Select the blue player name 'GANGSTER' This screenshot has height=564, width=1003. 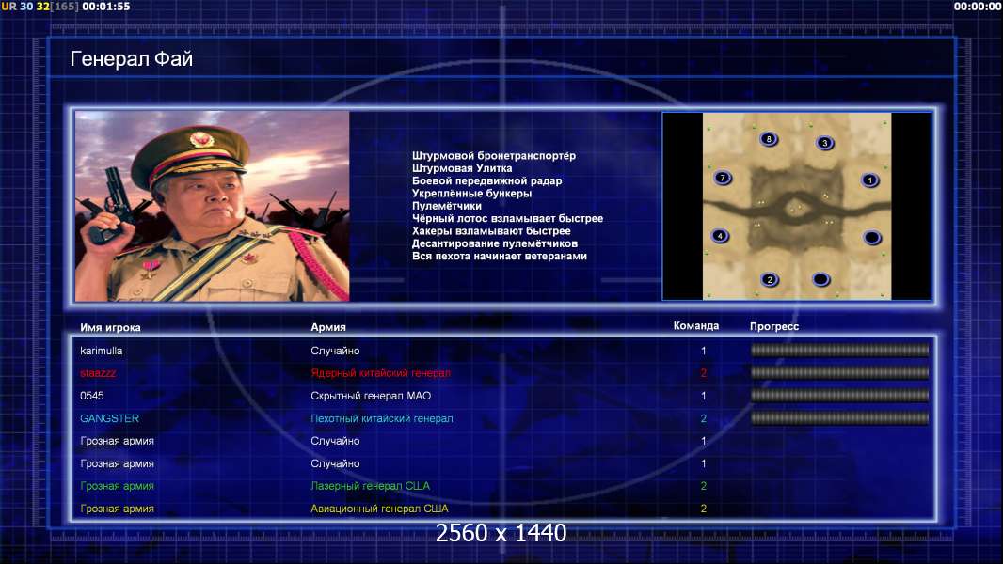[x=109, y=418]
